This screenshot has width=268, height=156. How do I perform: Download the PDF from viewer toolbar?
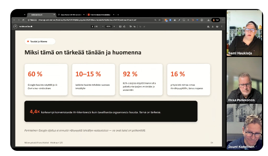pyautogui.click(x=213, y=27)
